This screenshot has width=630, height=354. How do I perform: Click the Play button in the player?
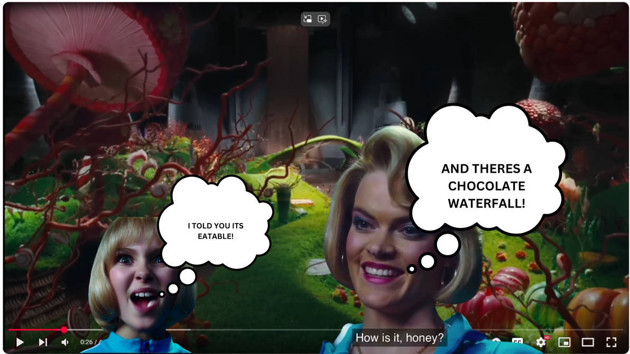[20, 342]
